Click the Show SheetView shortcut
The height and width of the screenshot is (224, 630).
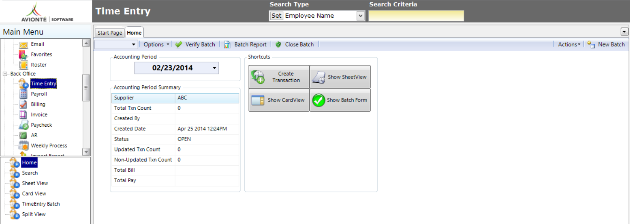coord(340,77)
